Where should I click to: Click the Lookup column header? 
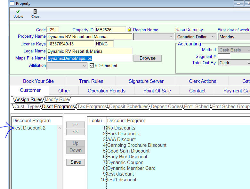[97, 121]
